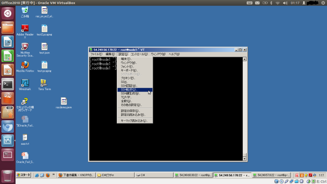Viewport: 327px width, 184px height.
Task: Open the 編集(E) menu in Tera Term
Action: [110, 54]
